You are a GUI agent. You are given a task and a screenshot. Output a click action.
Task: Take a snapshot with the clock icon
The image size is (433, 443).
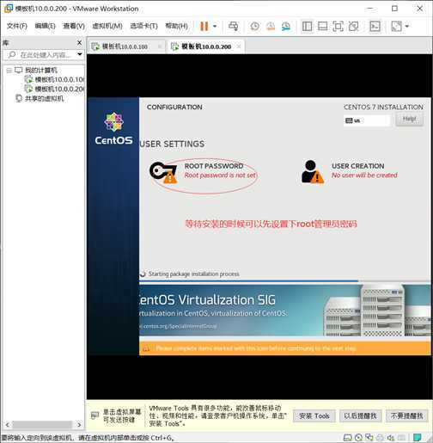(254, 26)
